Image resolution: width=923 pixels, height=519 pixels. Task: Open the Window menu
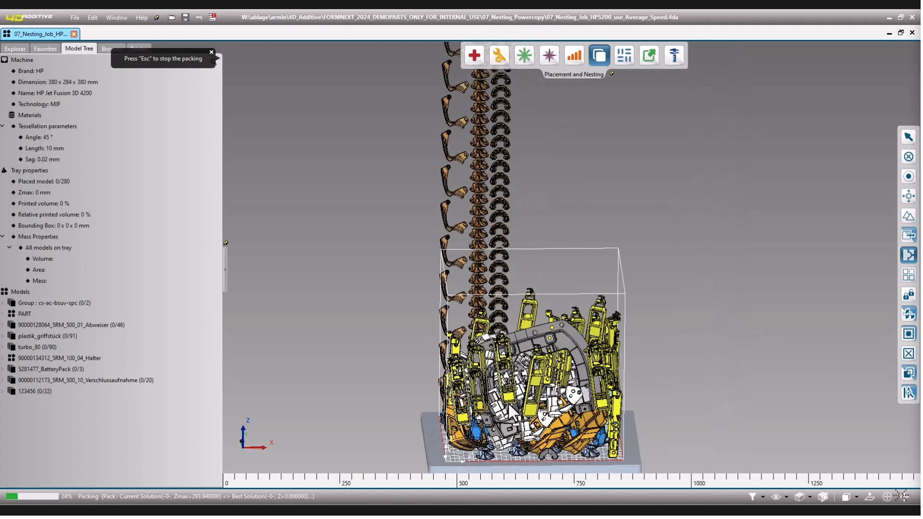pos(116,18)
